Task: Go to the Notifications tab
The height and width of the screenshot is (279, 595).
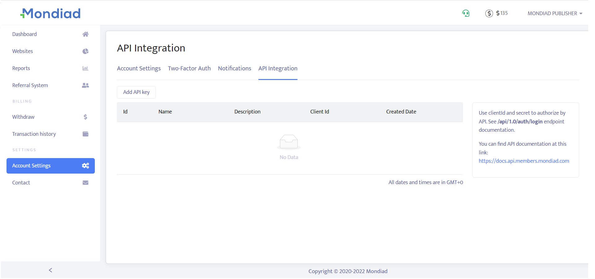Action: coord(234,69)
